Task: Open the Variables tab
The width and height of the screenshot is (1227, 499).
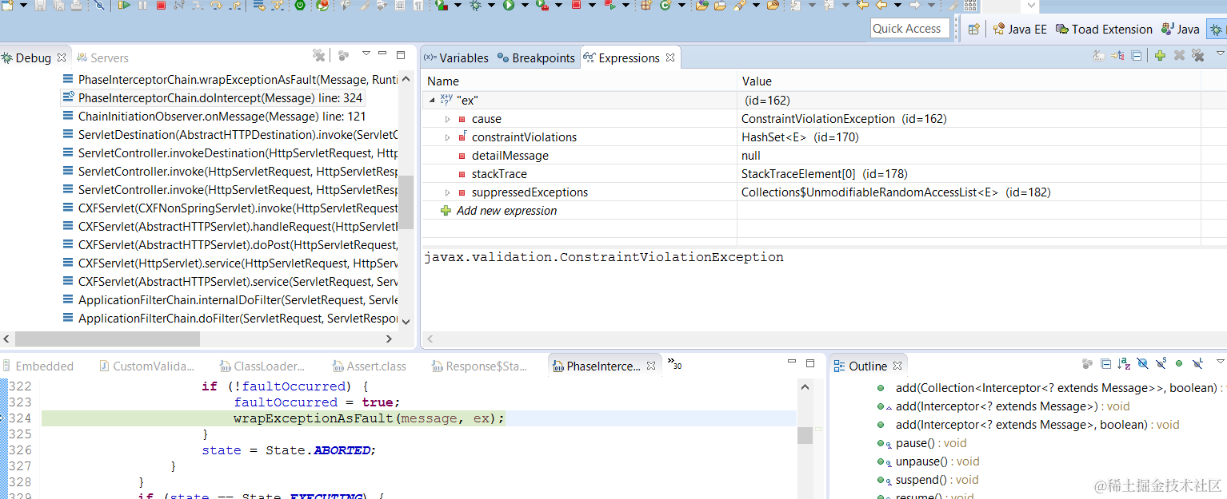Action: point(456,57)
